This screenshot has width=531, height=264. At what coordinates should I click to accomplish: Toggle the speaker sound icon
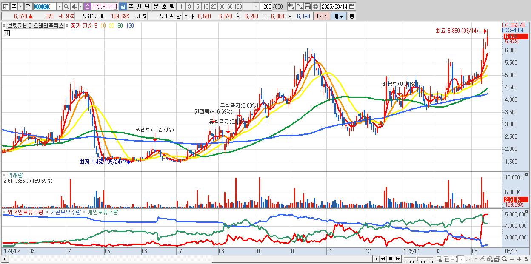pyautogui.click(x=74, y=7)
